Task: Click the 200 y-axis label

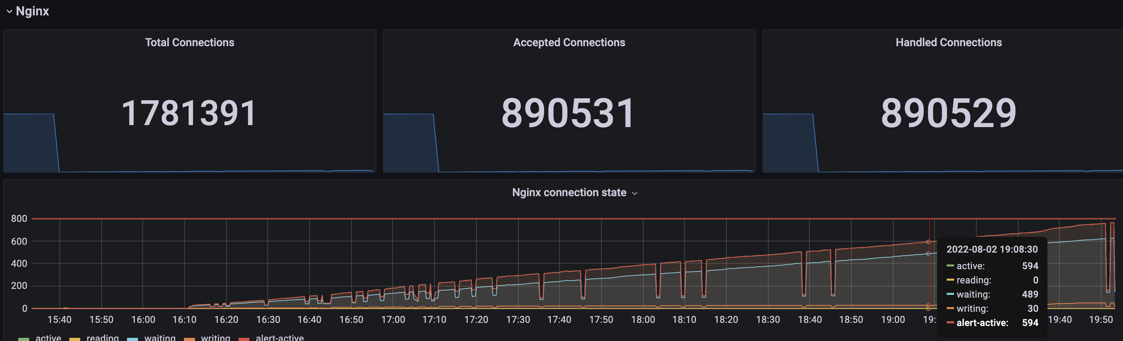Action: 19,286
